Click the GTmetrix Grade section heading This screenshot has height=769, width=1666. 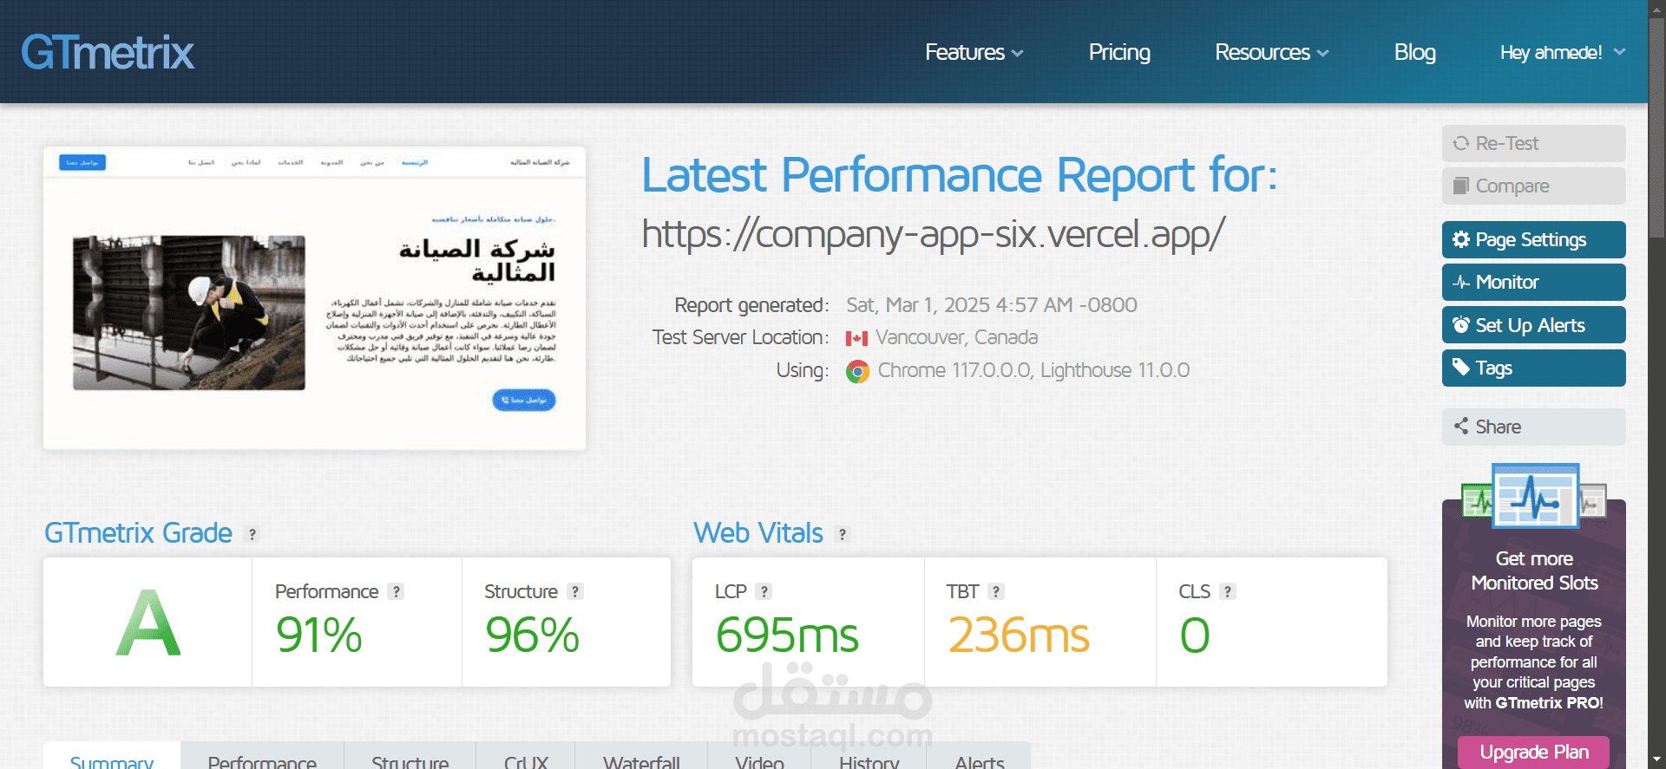(138, 533)
